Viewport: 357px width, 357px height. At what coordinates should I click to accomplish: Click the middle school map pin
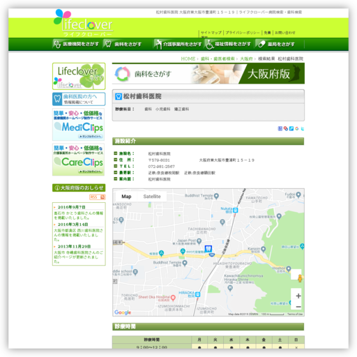[x=135, y=272]
